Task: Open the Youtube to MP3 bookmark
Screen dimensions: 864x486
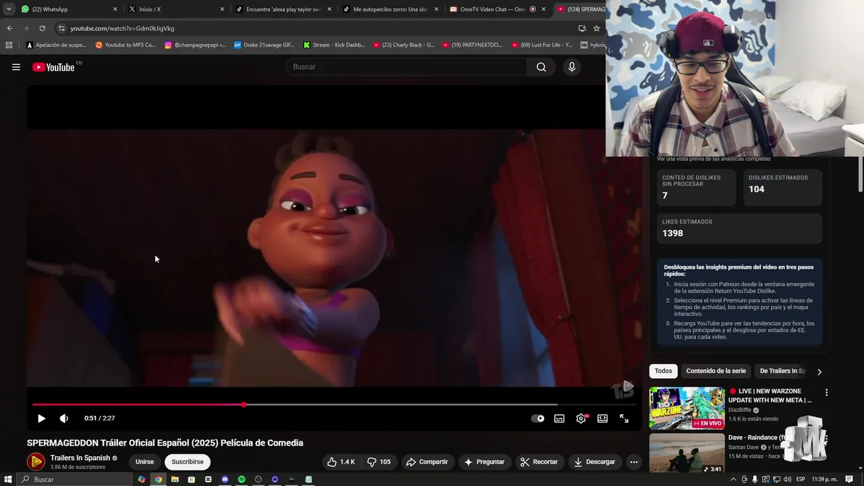Action: 126,45
